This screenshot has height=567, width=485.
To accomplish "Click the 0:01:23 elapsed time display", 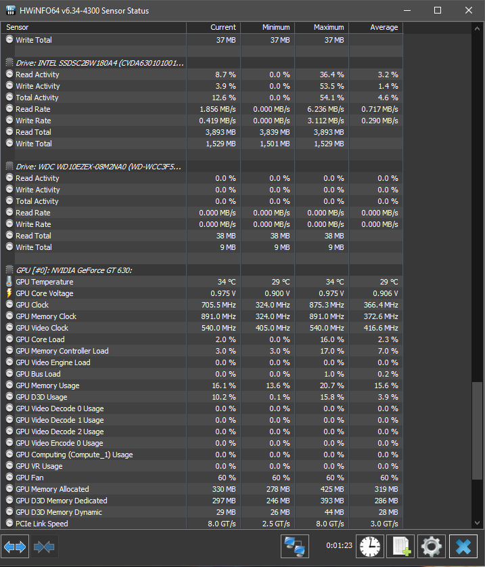I will pyautogui.click(x=339, y=545).
